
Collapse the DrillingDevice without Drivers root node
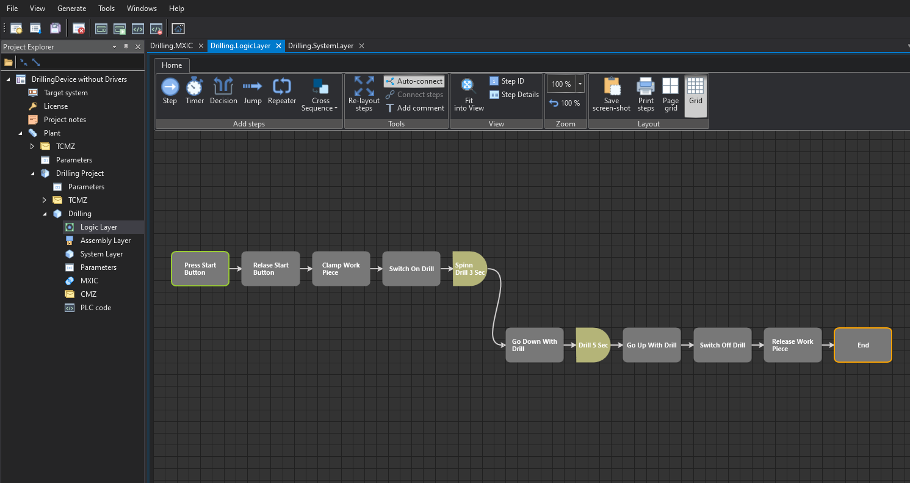(x=9, y=79)
